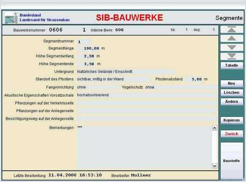Jump to last record arrow button
The width and height of the screenshot is (246, 182).
[232, 57]
